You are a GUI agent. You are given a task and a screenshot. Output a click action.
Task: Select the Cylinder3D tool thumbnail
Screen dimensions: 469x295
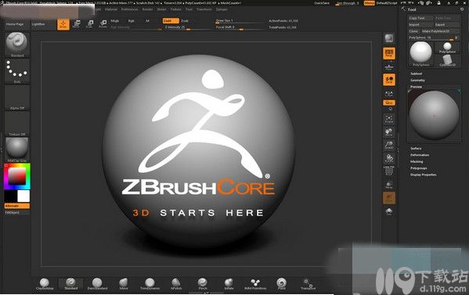pos(447,61)
